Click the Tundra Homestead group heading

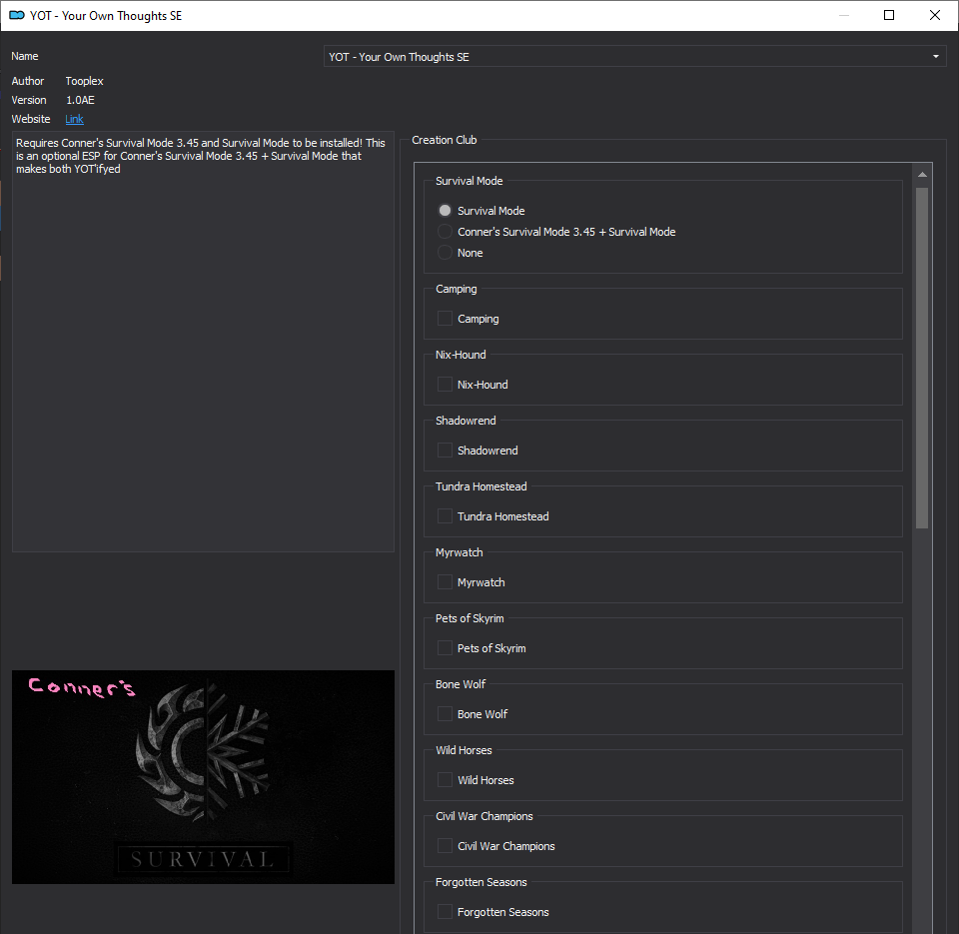(481, 486)
